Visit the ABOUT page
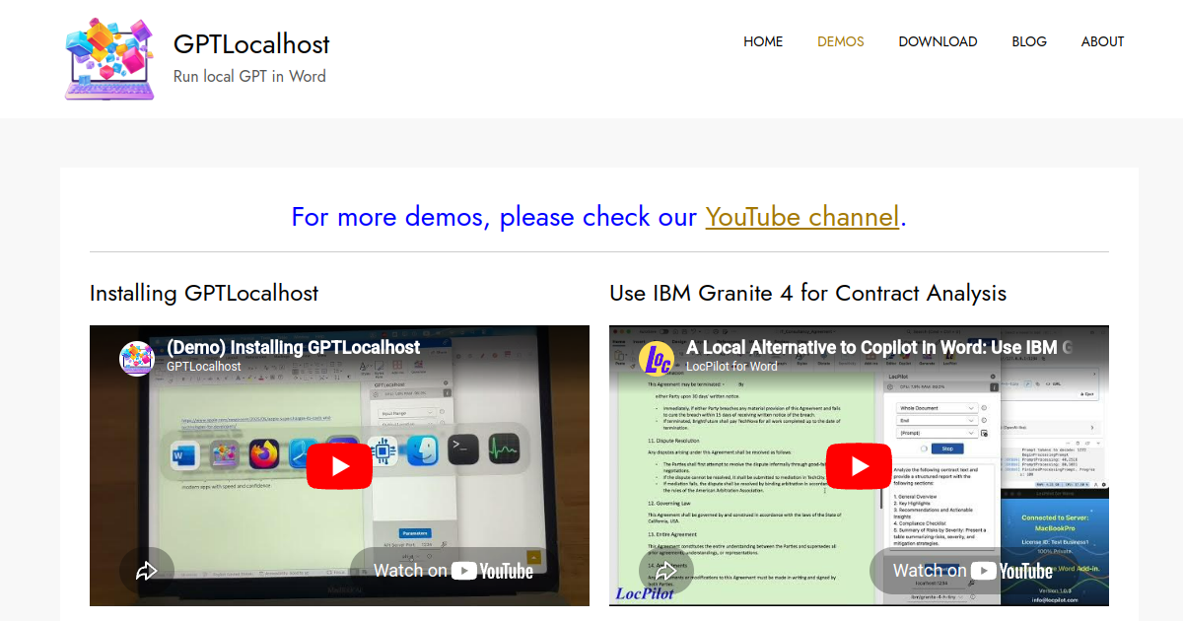The image size is (1183, 621). click(x=1102, y=41)
